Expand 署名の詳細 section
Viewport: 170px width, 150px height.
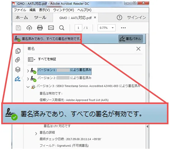tap(36, 134)
